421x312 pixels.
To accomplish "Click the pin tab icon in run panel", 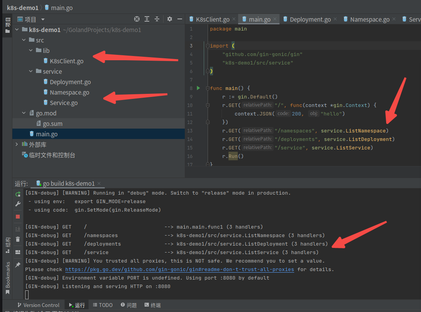I will click(18, 265).
